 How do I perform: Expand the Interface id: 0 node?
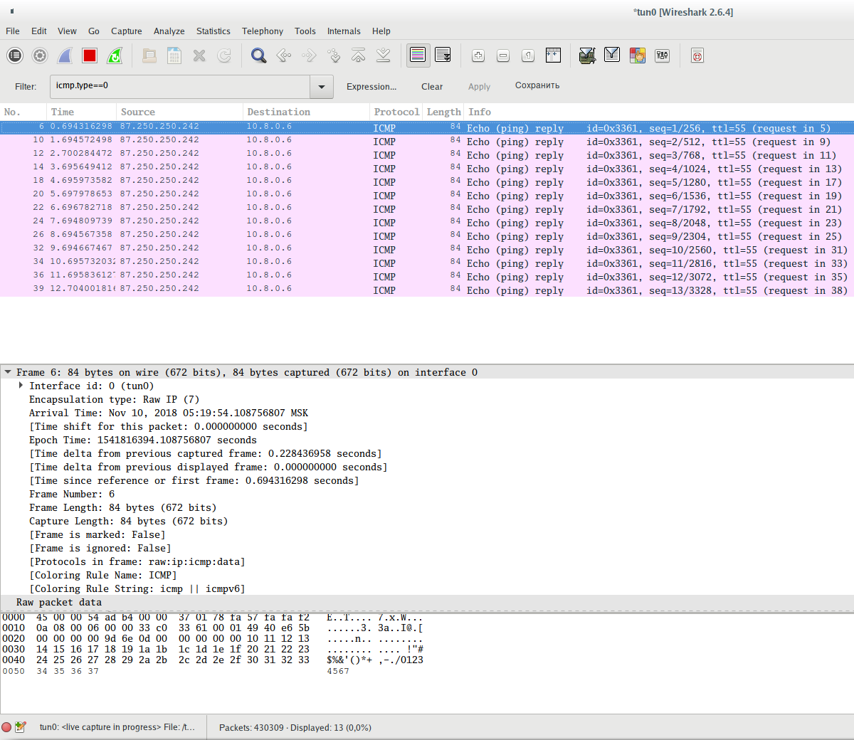coord(21,386)
